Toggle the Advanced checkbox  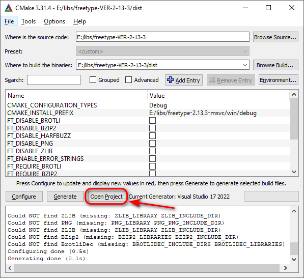[x=128, y=80]
